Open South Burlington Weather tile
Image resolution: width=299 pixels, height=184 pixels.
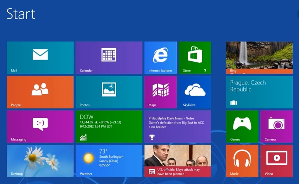click(109, 161)
